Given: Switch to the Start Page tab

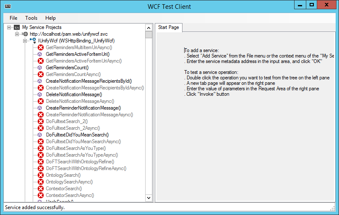Looking at the screenshot, I should pos(168,27).
